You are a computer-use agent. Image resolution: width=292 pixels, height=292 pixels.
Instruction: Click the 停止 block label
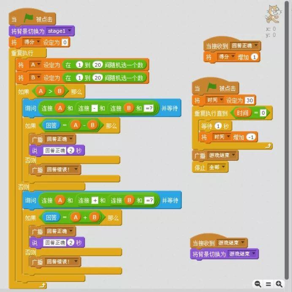pyautogui.click(x=200, y=167)
